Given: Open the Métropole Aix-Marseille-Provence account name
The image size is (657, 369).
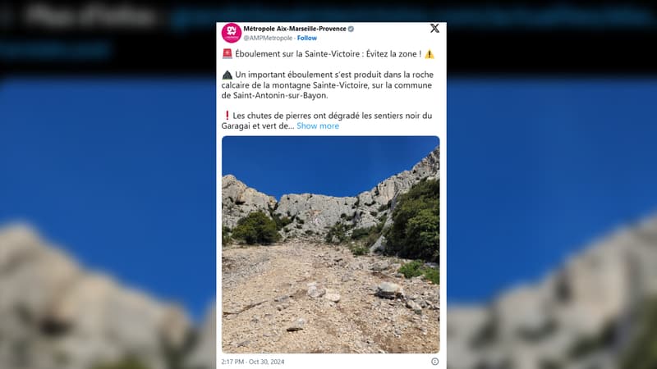Looking at the screenshot, I should click(295, 29).
